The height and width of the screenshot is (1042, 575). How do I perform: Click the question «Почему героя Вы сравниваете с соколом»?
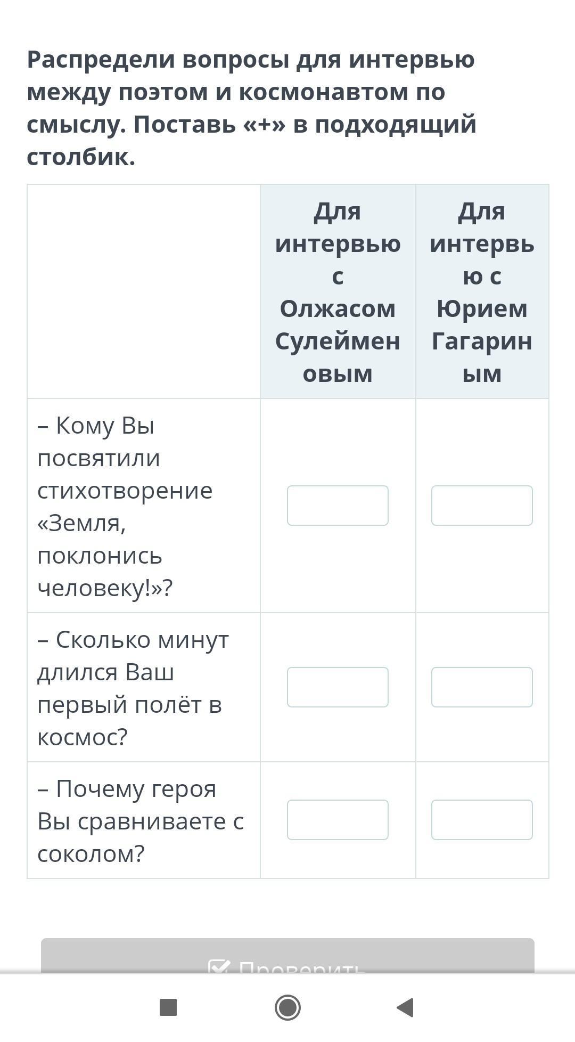(141, 821)
